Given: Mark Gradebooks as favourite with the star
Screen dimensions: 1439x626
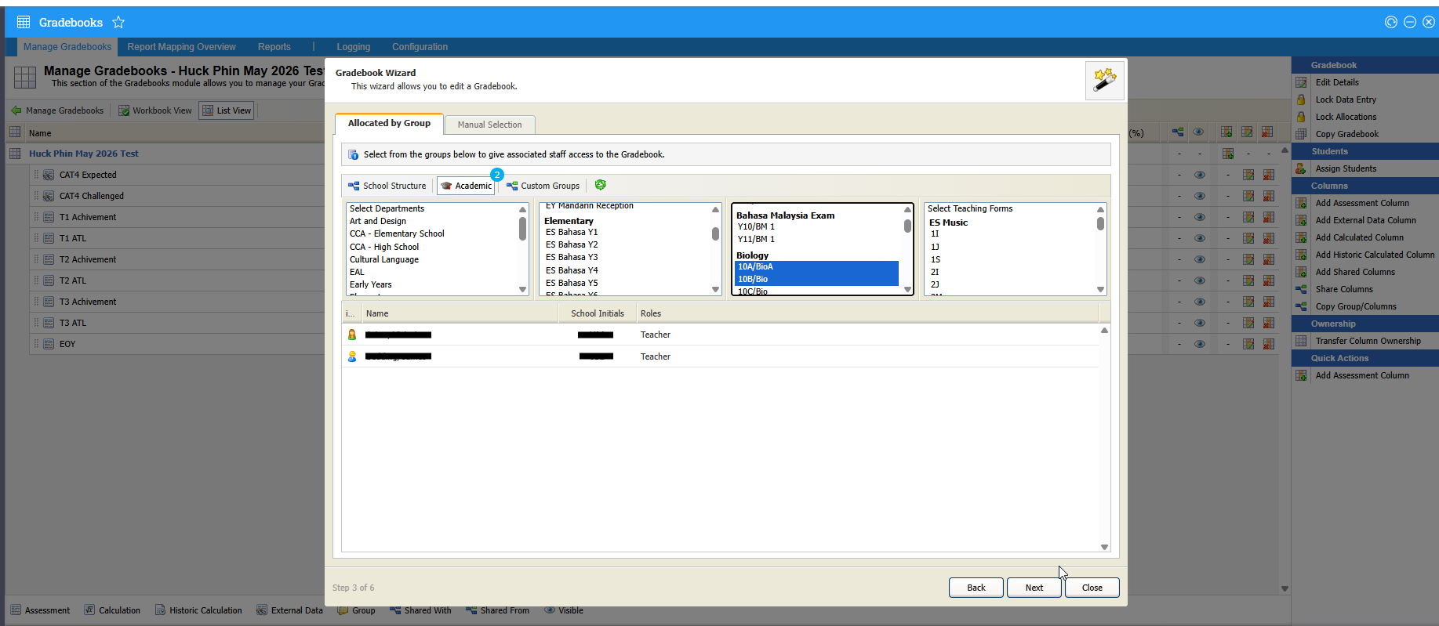Looking at the screenshot, I should click(x=118, y=22).
